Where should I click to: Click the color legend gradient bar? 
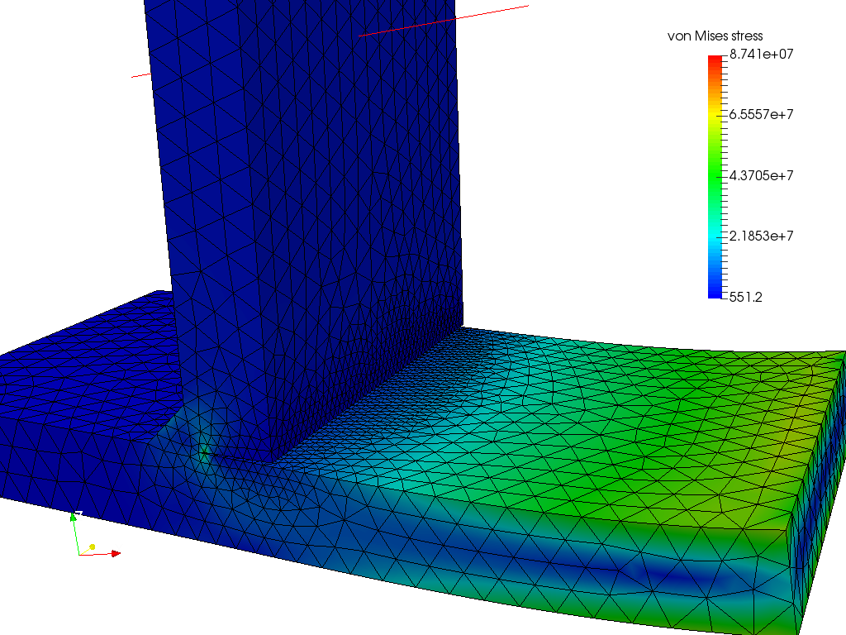point(715,177)
